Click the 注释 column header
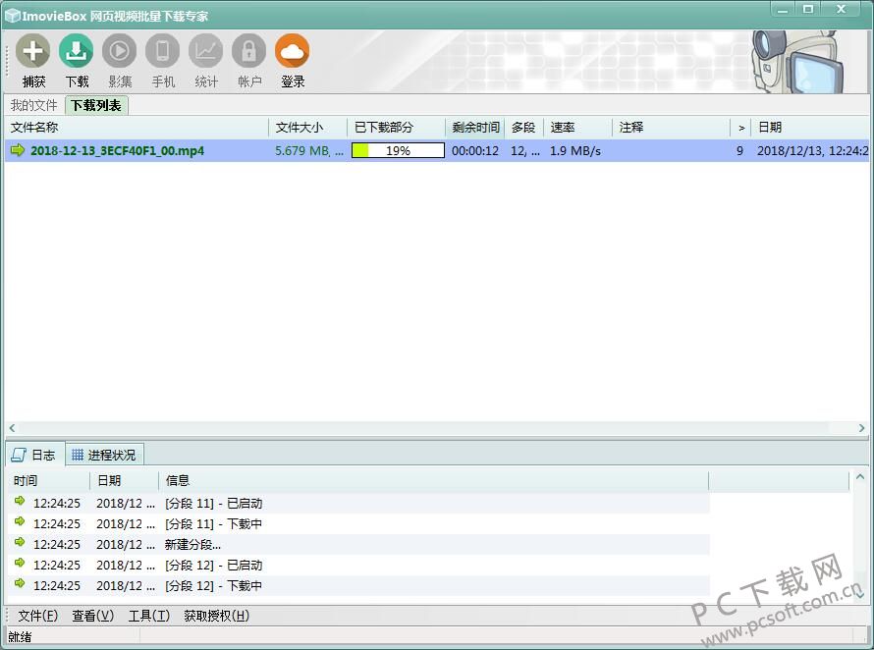The height and width of the screenshot is (650, 874). coord(671,127)
